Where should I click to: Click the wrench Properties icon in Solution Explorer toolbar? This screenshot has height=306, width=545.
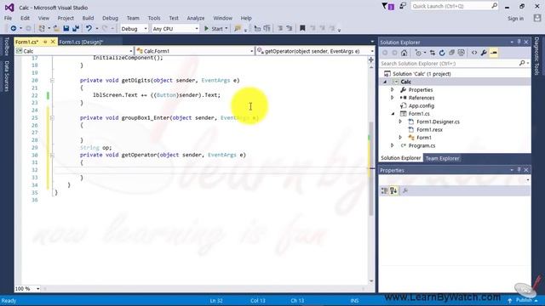point(484,53)
